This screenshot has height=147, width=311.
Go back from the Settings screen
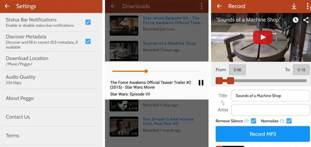pyautogui.click(x=7, y=6)
